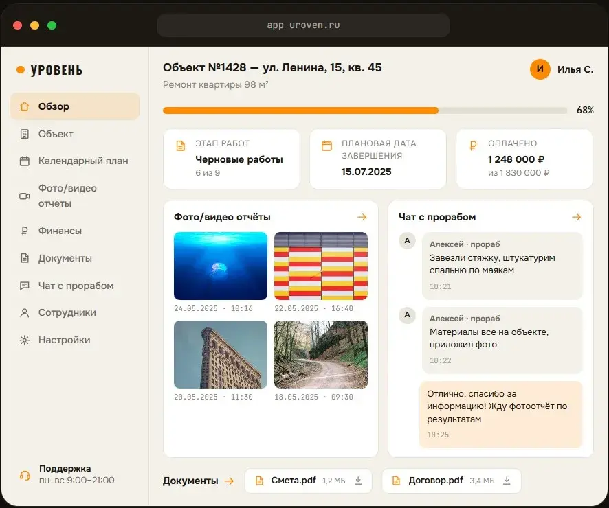Click the arrow next to Документы heading
This screenshot has width=609, height=508.
point(229,481)
